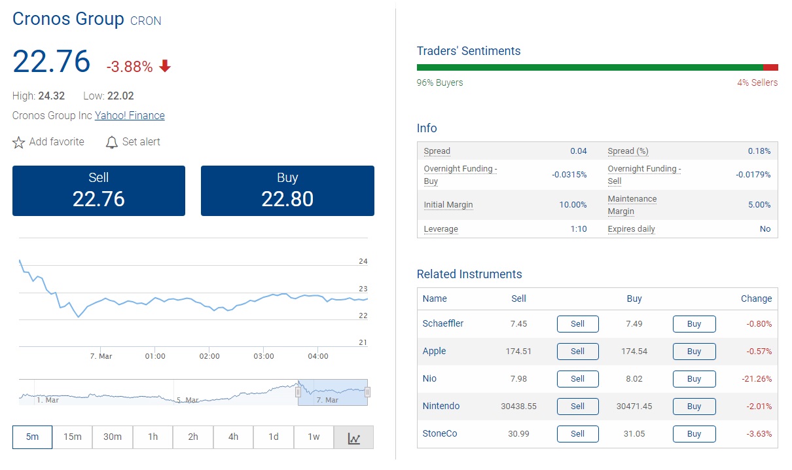The image size is (792, 470).
Task: Switch chart to 1h interval
Action: pyautogui.click(x=153, y=437)
